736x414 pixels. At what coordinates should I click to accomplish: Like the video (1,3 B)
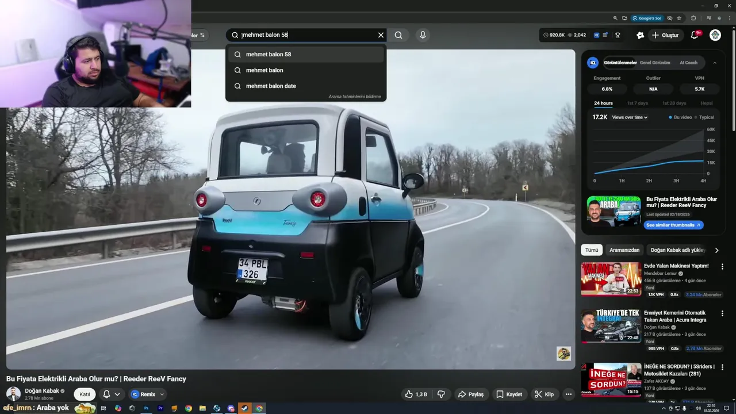[416, 394]
